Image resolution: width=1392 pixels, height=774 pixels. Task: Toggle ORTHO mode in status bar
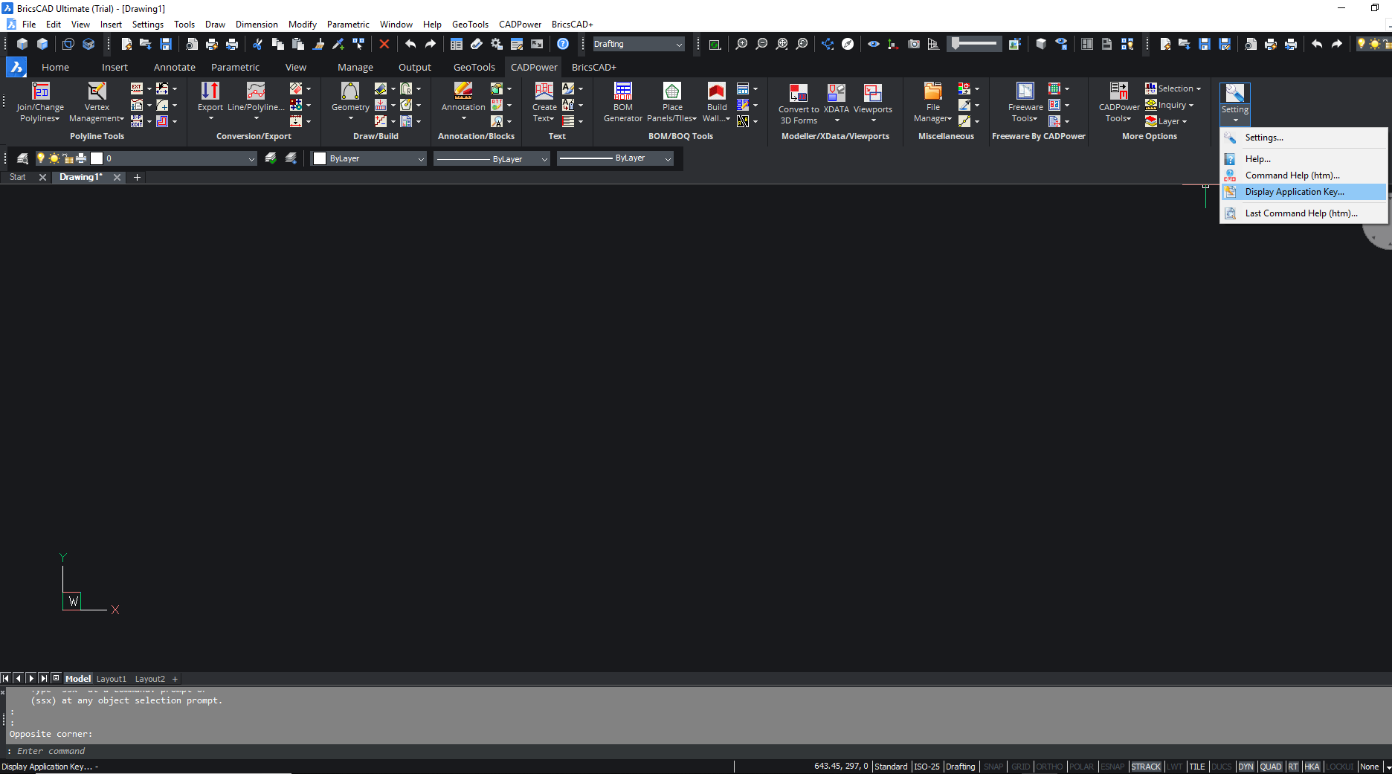[x=1049, y=767]
